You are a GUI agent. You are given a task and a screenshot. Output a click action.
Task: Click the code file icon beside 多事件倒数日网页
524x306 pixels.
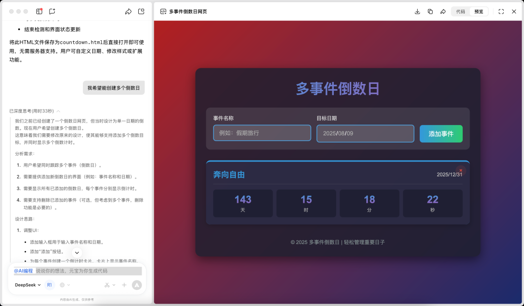(x=163, y=11)
